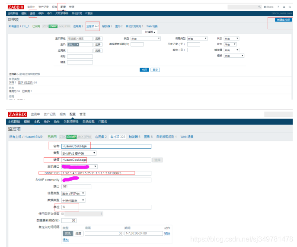Open the 触发器 3 tab

(x=107, y=26)
